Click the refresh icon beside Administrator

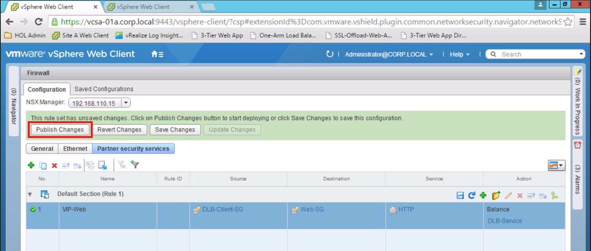(330, 54)
